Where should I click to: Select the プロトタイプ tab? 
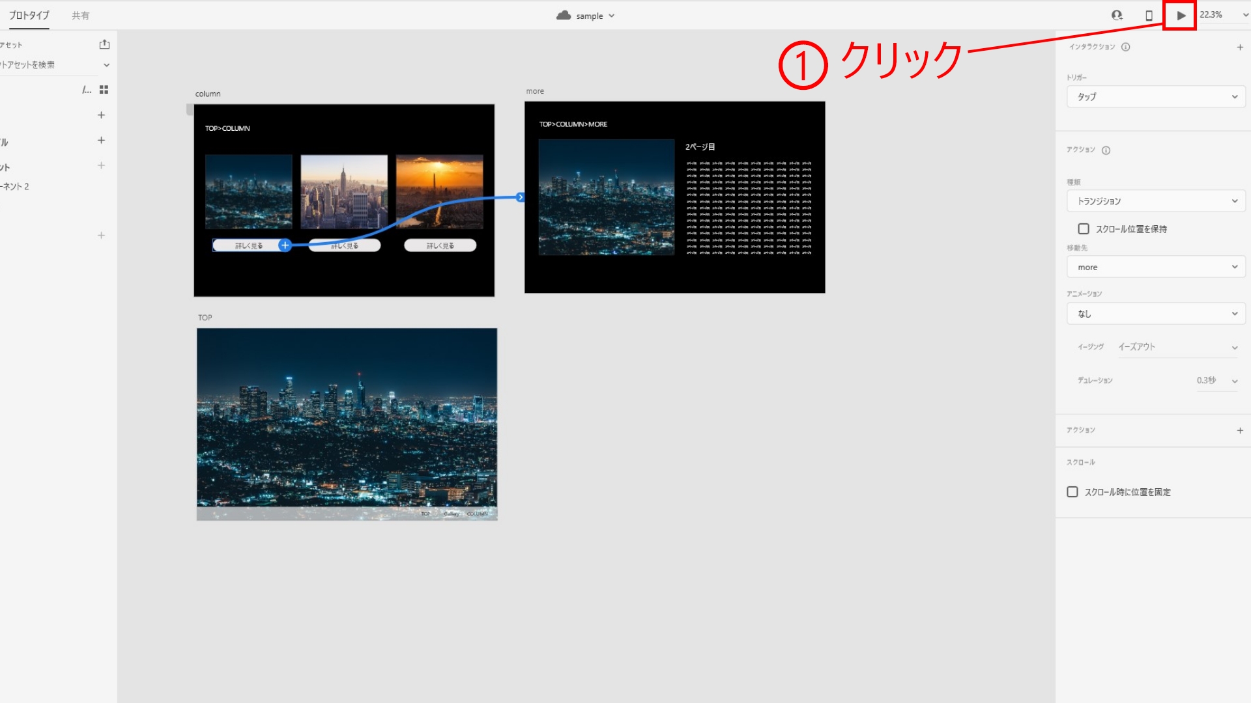click(29, 14)
